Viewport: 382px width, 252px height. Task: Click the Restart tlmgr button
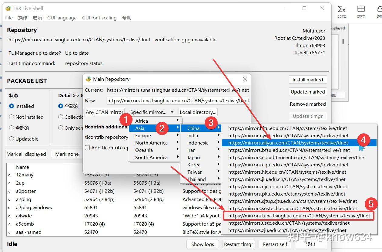(239, 244)
